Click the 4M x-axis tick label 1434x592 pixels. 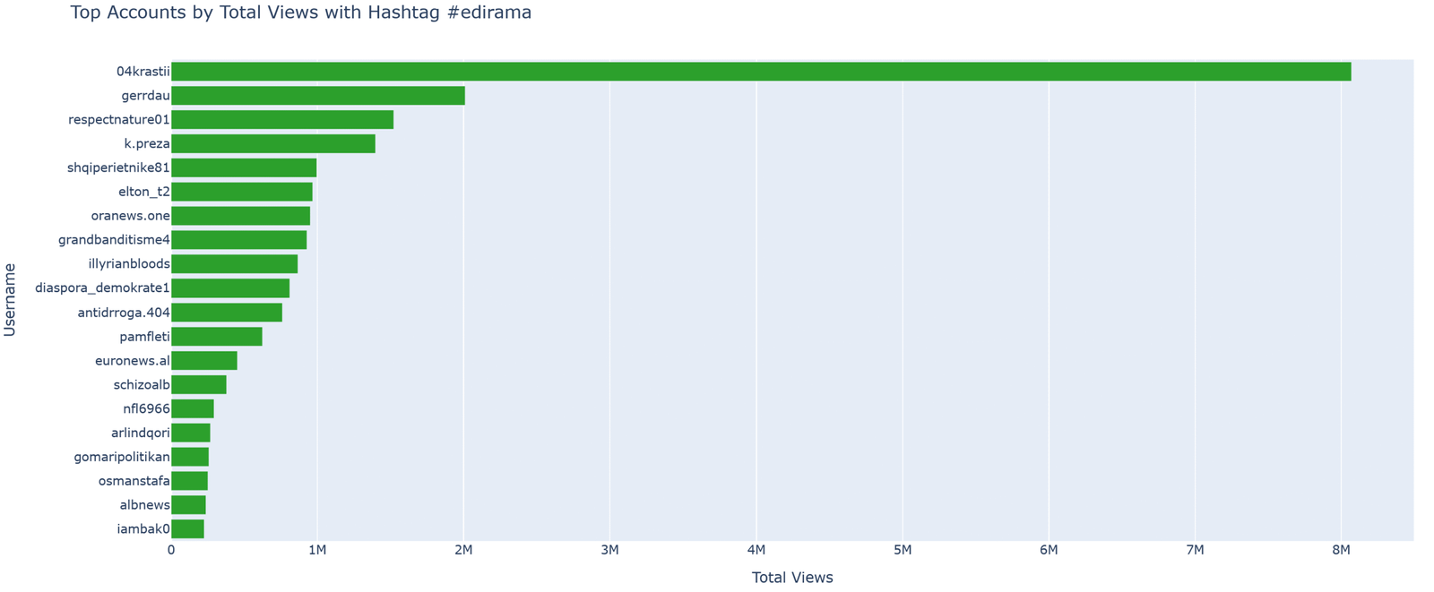point(756,550)
